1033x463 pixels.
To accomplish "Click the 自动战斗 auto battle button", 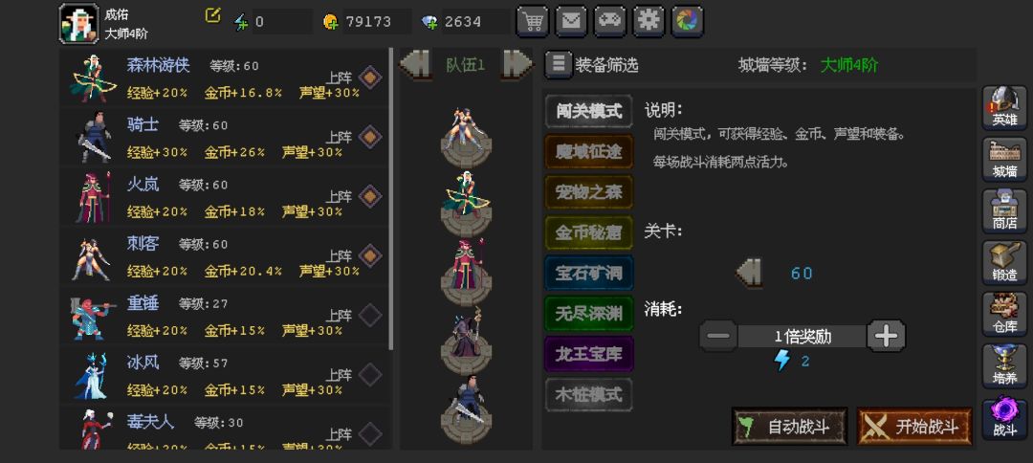I will pos(789,427).
